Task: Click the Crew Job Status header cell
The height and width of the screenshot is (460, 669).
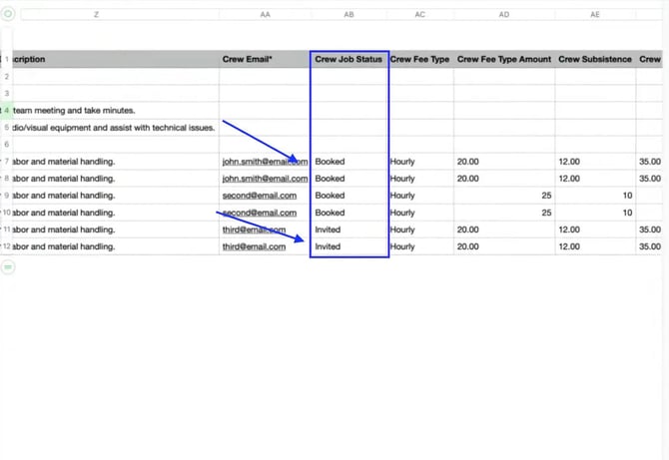Action: click(x=348, y=60)
